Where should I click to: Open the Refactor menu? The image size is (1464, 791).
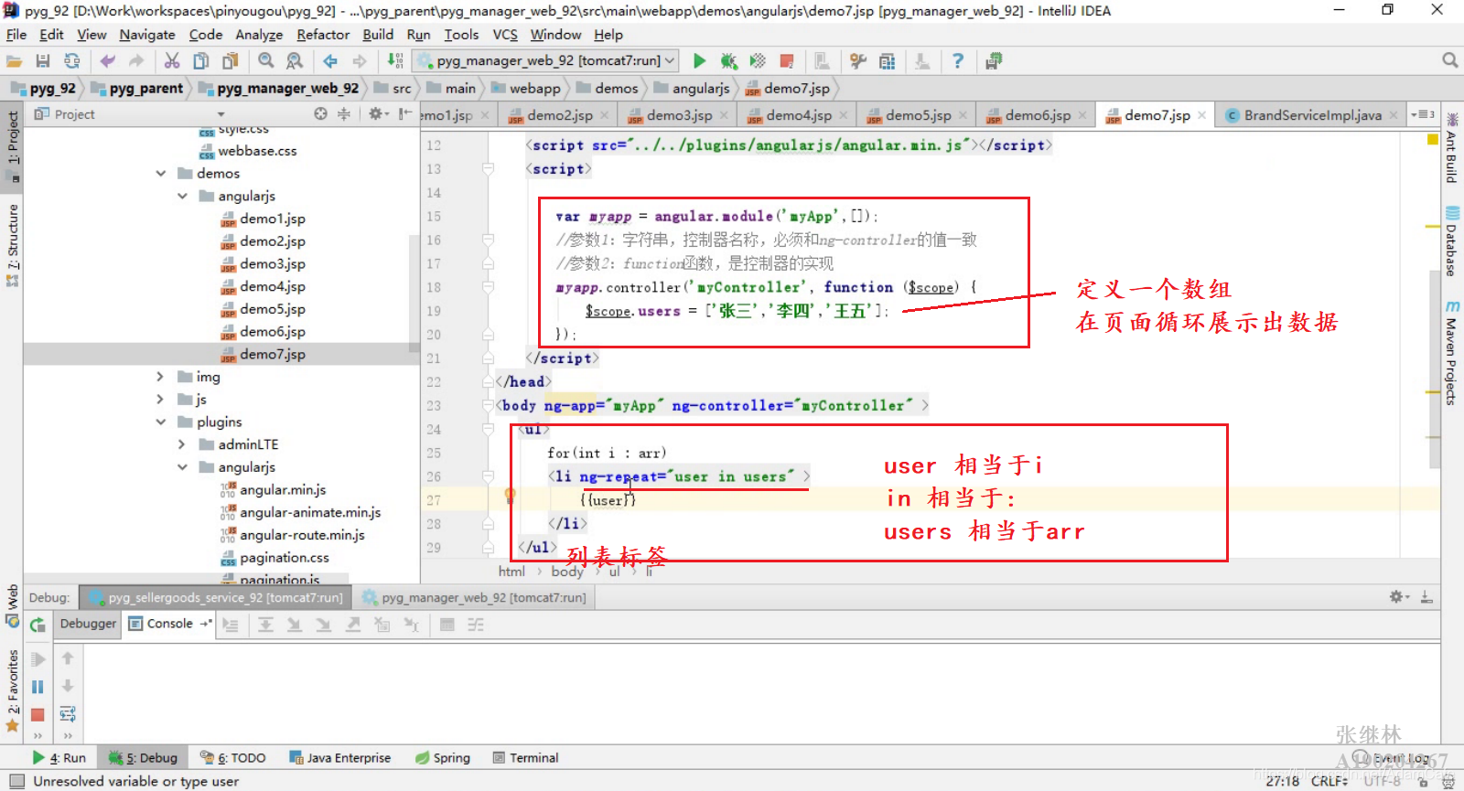[x=323, y=35]
